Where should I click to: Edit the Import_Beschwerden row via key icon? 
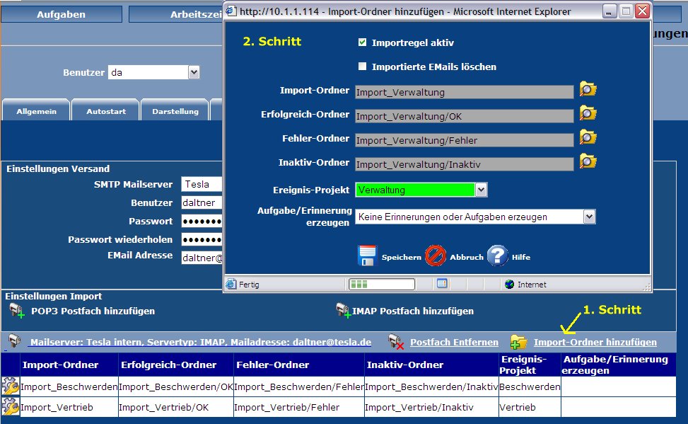(x=11, y=386)
